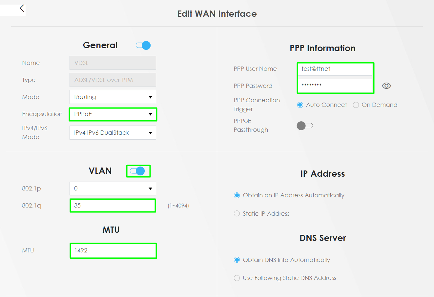Image resolution: width=434 pixels, height=297 pixels.
Task: Click the PPP Password field
Action: click(335, 86)
